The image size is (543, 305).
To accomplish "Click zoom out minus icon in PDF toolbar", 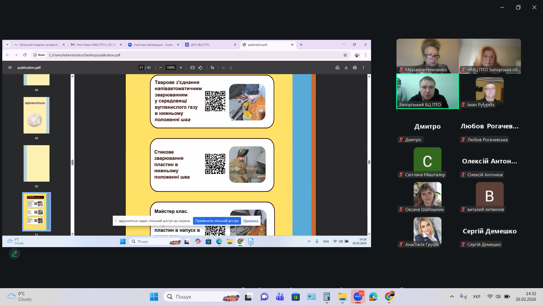I will (x=161, y=67).
